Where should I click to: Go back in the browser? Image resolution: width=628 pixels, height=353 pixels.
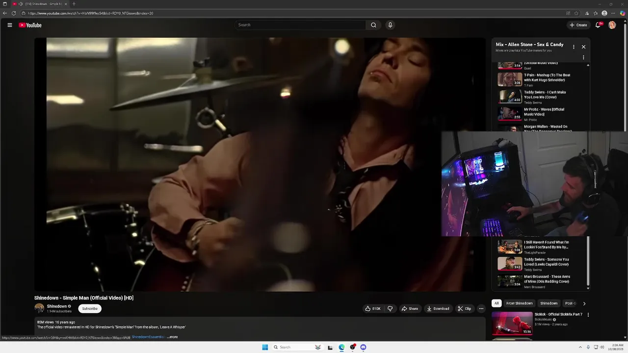[5, 13]
